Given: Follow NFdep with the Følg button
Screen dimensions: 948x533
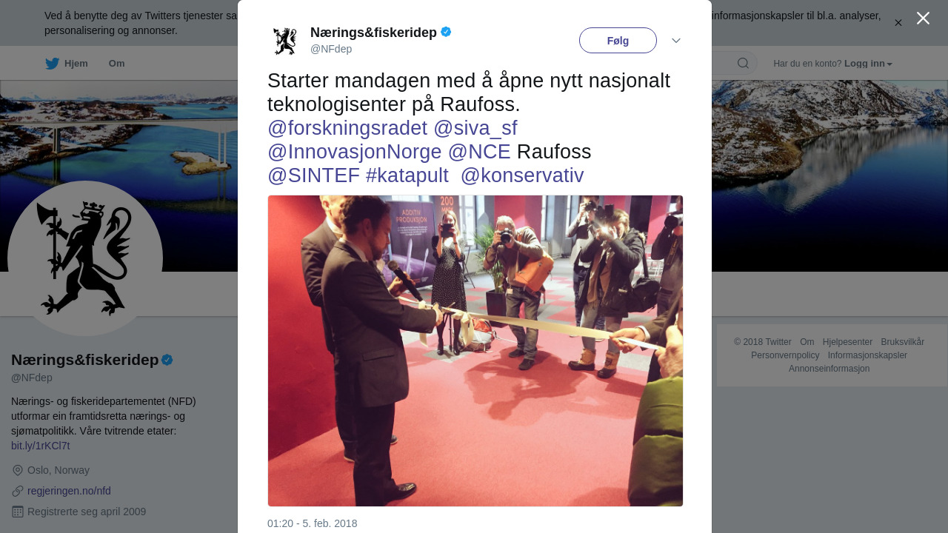Looking at the screenshot, I should [618, 41].
